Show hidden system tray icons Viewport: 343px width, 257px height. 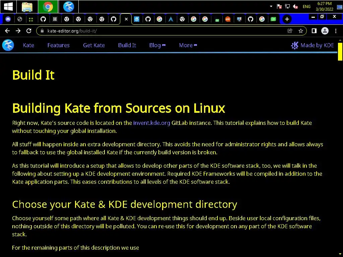[271, 6]
